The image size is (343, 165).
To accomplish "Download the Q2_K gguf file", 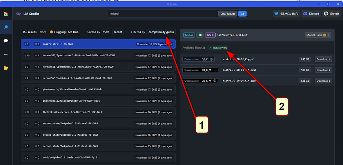I will 323,59.
